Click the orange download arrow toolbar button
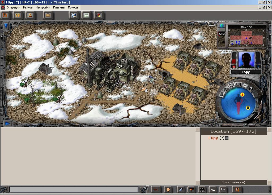This screenshot has width=272, height=195. pyautogui.click(x=30, y=15)
